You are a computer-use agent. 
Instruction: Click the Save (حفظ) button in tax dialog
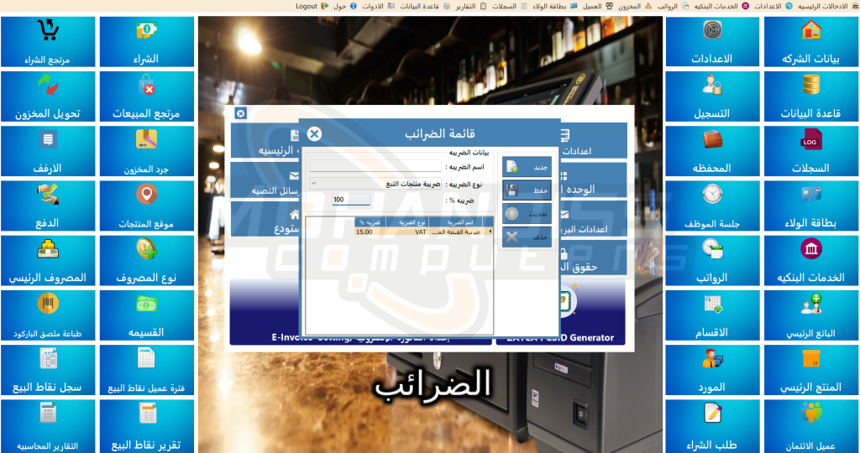click(x=527, y=190)
